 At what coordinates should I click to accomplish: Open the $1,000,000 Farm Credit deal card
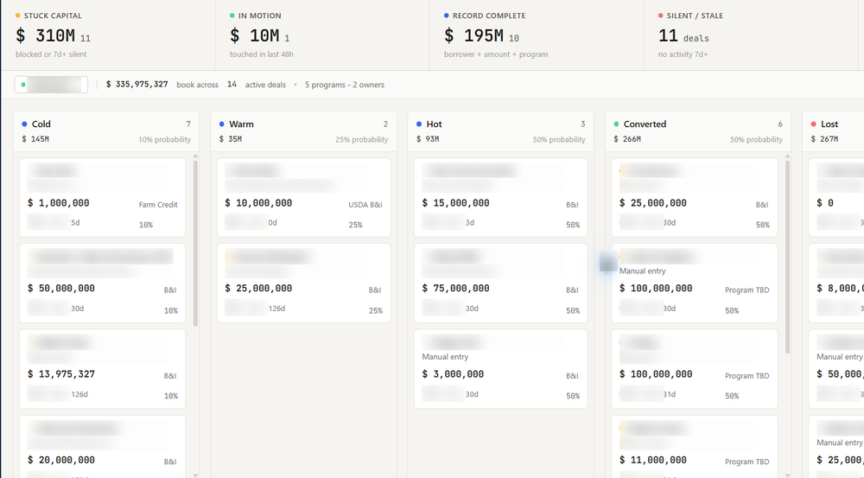pos(103,197)
